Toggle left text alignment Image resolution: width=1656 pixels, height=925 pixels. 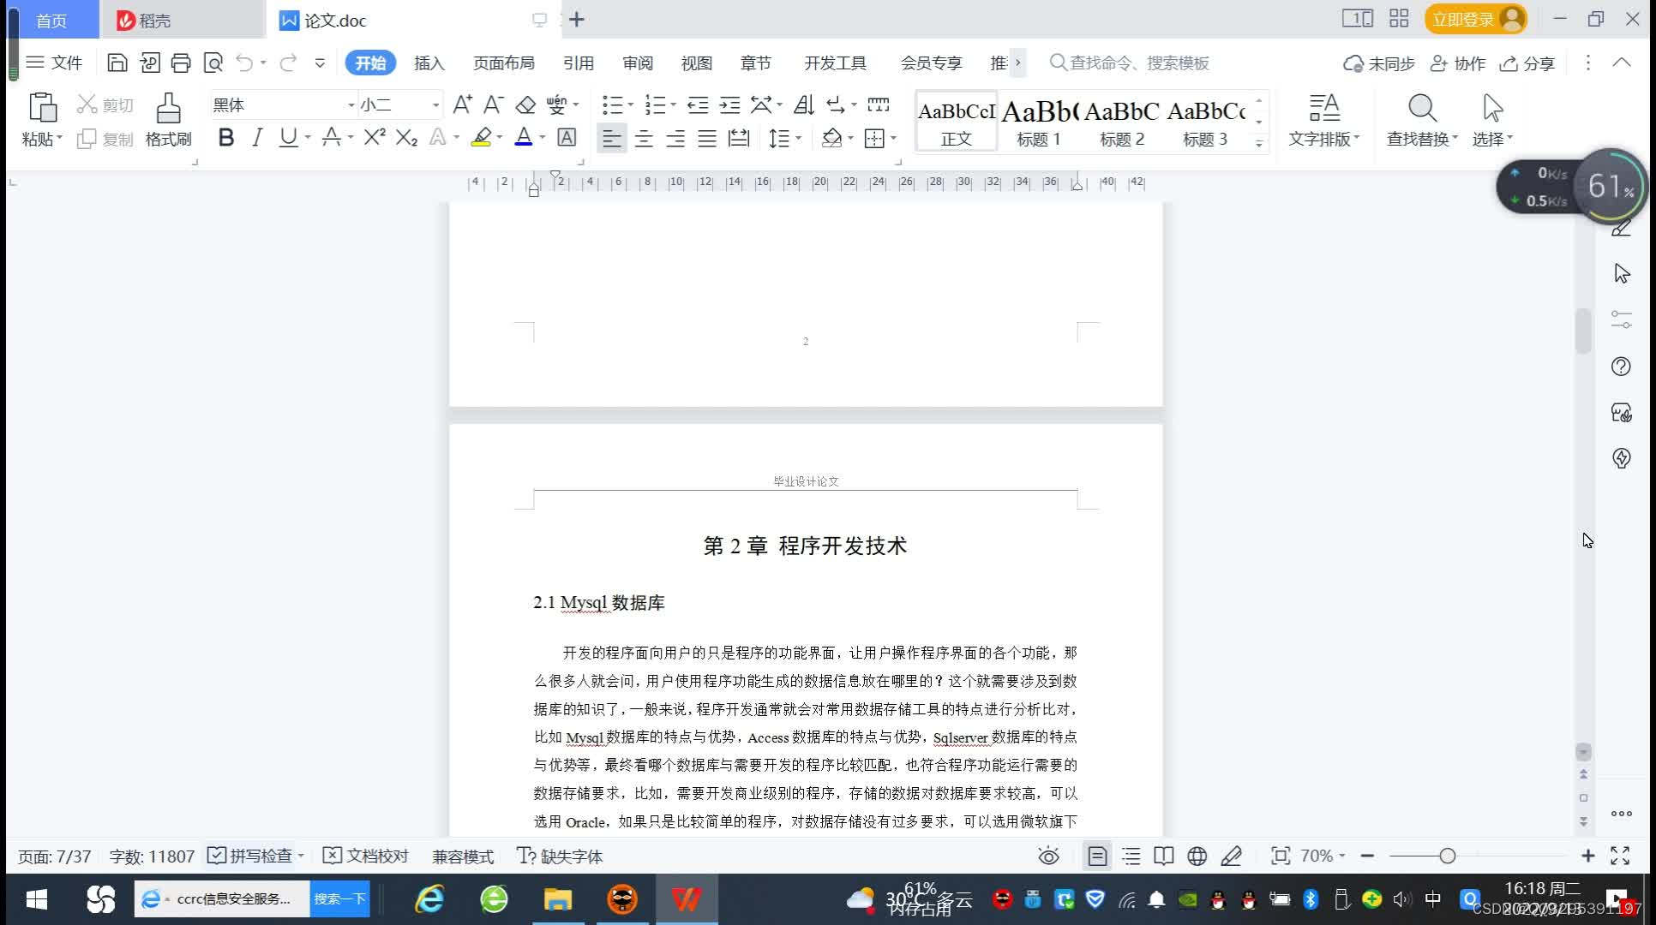[611, 138]
